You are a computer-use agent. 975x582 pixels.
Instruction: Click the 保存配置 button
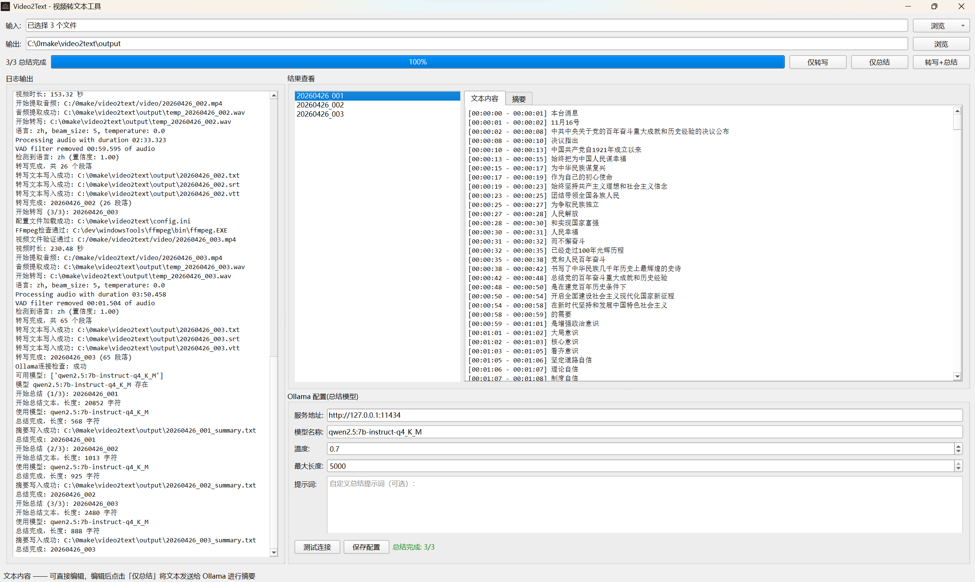click(366, 547)
